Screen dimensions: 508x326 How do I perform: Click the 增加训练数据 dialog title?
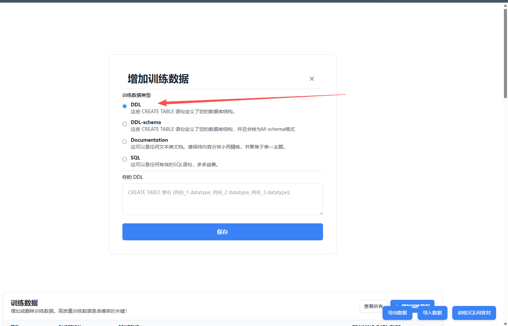(158, 79)
